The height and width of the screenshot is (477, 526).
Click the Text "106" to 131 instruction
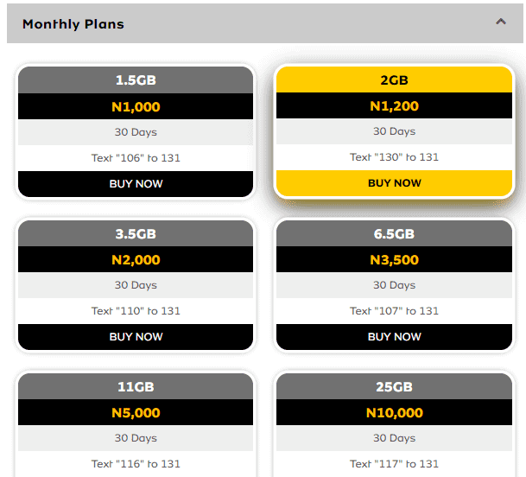click(136, 158)
